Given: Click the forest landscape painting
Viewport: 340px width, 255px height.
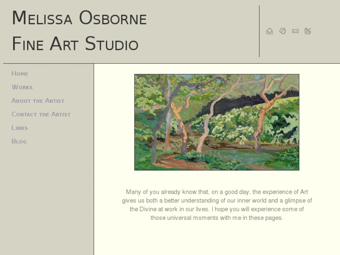Looking at the screenshot, I should 217,122.
